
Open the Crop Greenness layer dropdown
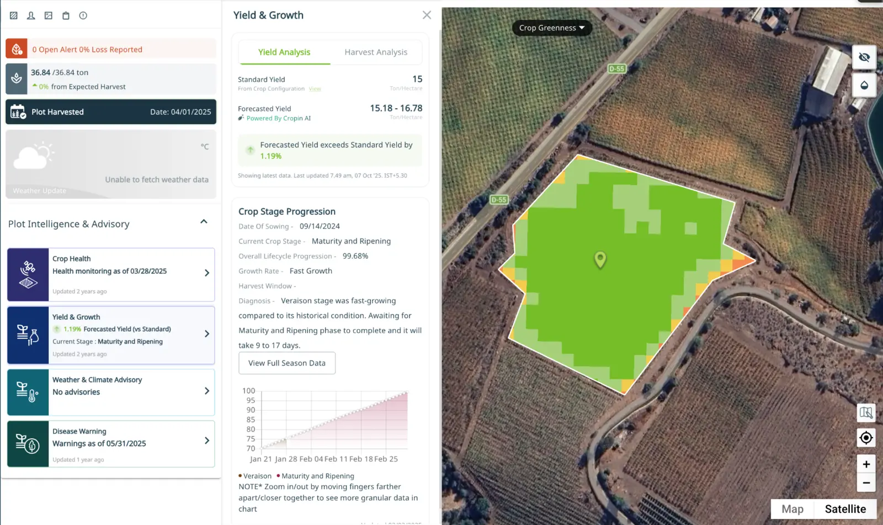pos(552,28)
